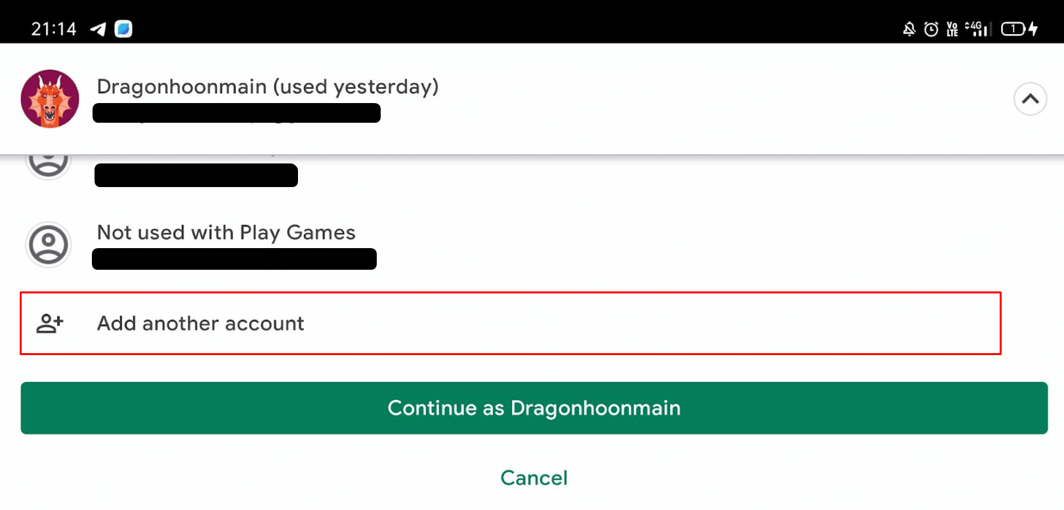This screenshot has width=1064, height=510.
Task: Collapse the account list chevron
Action: click(x=1030, y=99)
